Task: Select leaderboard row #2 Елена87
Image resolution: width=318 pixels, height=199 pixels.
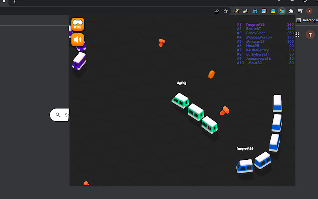Action: pos(265,29)
